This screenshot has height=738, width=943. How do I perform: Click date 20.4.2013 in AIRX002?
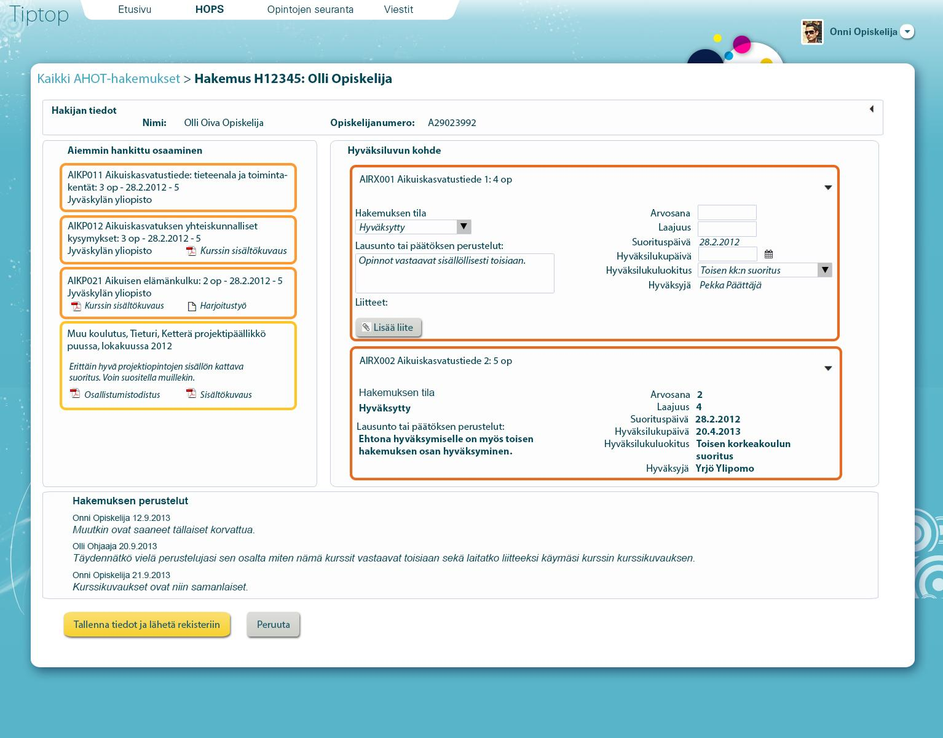click(718, 431)
